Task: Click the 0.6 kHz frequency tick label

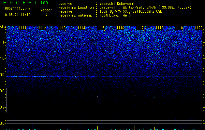Action: 2,123
